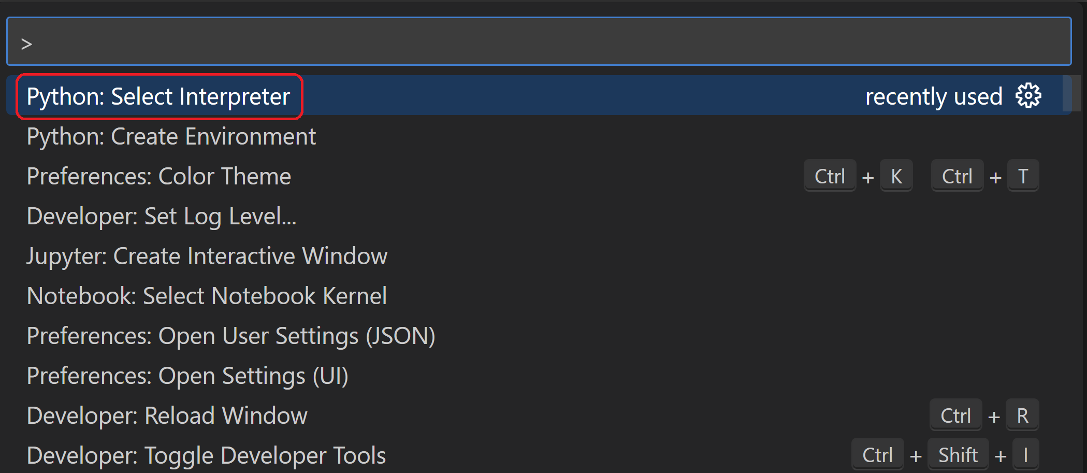Click the gear icon for Python: Select Interpreter
The width and height of the screenshot is (1087, 473).
tap(1028, 96)
